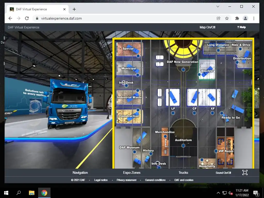Click the Special zone map marker
This screenshot has height=198, width=264.
pos(138,56)
